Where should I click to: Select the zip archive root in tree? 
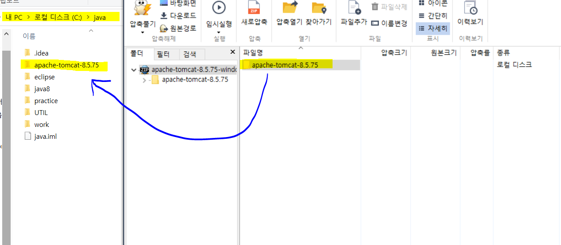[x=188, y=69]
